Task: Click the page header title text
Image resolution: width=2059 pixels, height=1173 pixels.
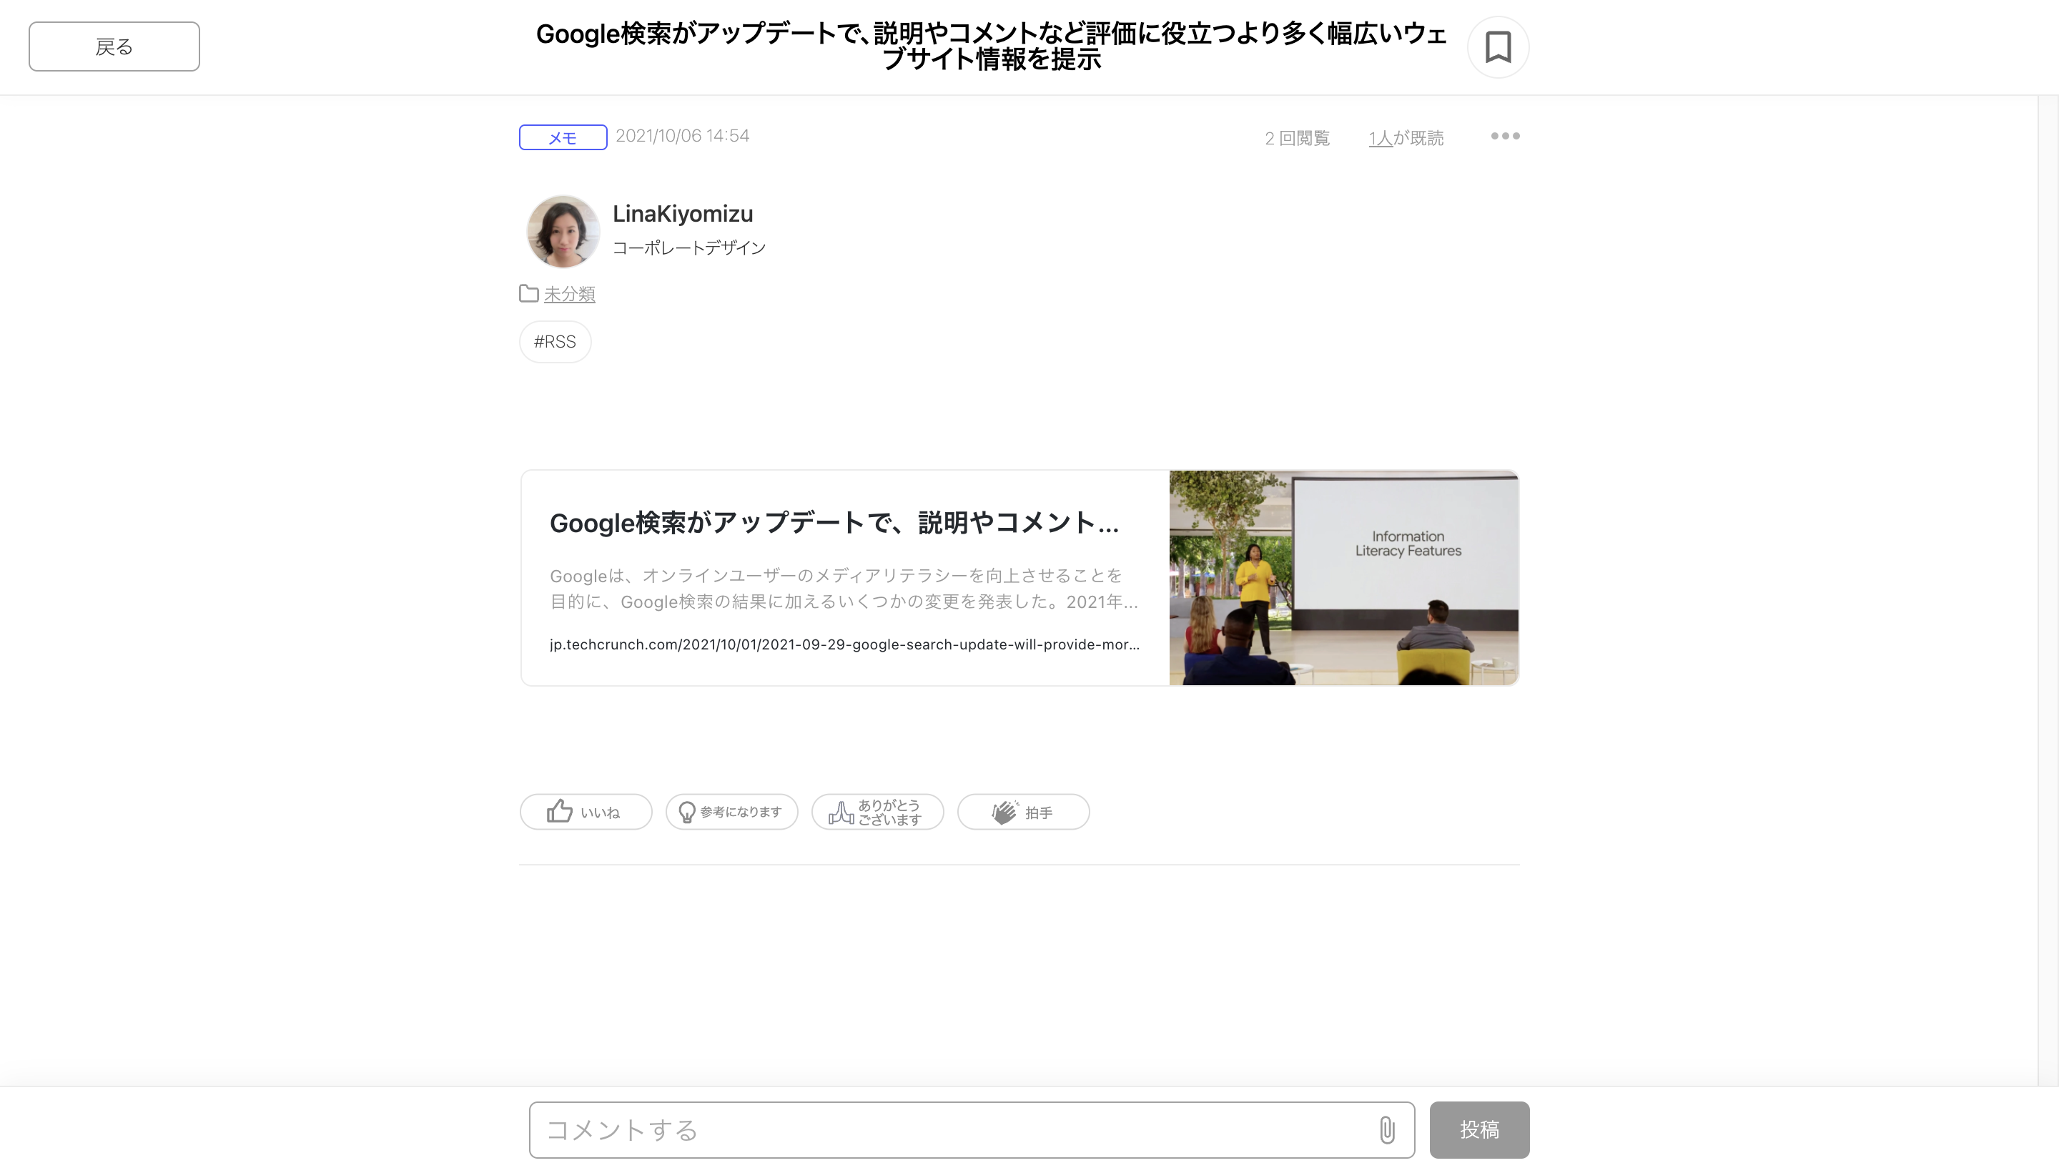Action: click(x=991, y=46)
